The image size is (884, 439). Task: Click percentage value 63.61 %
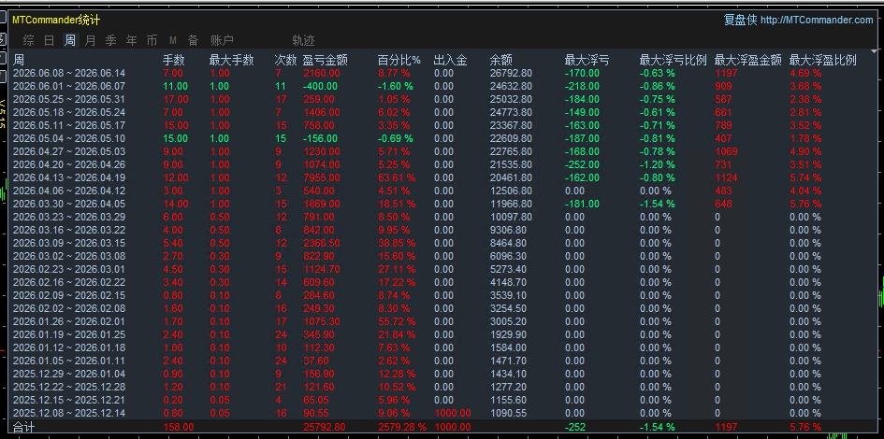[397, 177]
